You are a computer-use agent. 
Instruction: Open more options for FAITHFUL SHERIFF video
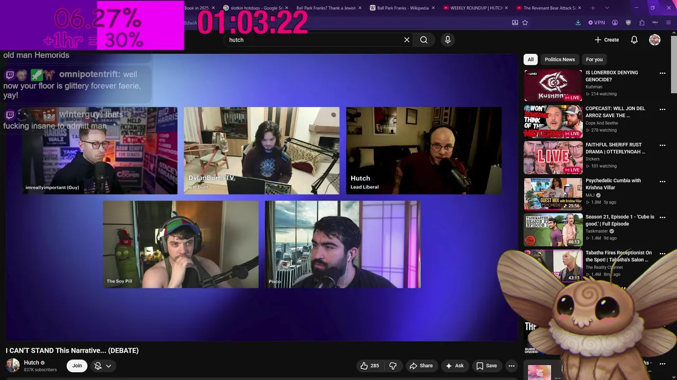(x=662, y=145)
